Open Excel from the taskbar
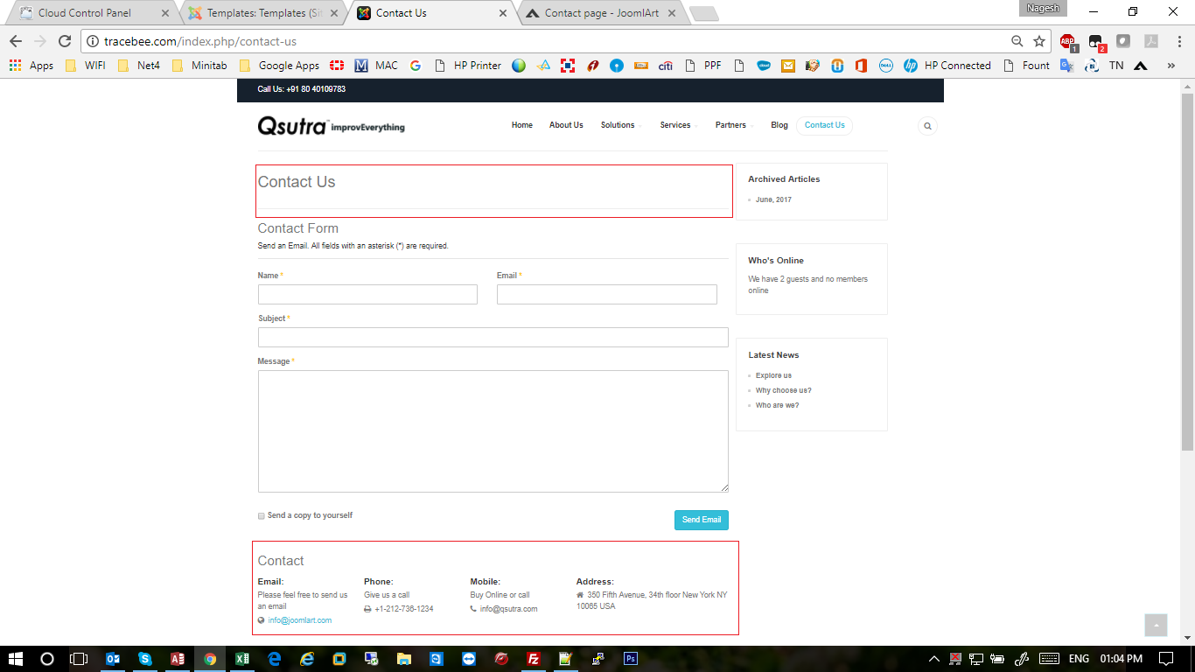Image resolution: width=1195 pixels, height=672 pixels. click(x=242, y=659)
